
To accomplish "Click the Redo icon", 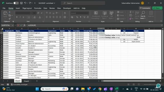I will click(x=30, y=3).
